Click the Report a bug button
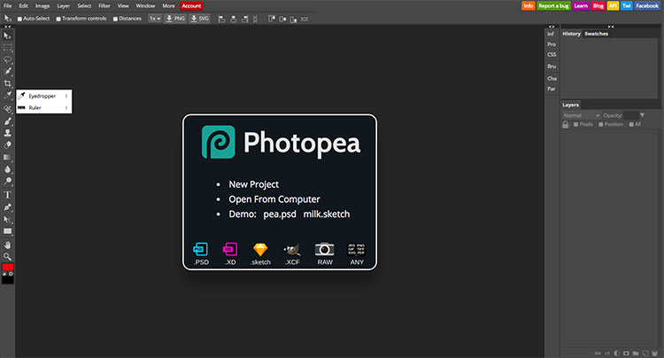Screen dimensions: 664x358 click(x=553, y=6)
